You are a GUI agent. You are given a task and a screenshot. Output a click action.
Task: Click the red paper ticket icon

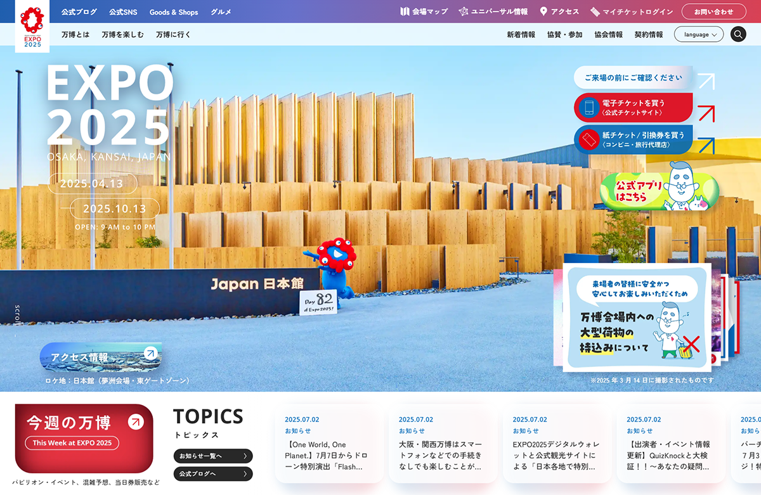(x=589, y=139)
